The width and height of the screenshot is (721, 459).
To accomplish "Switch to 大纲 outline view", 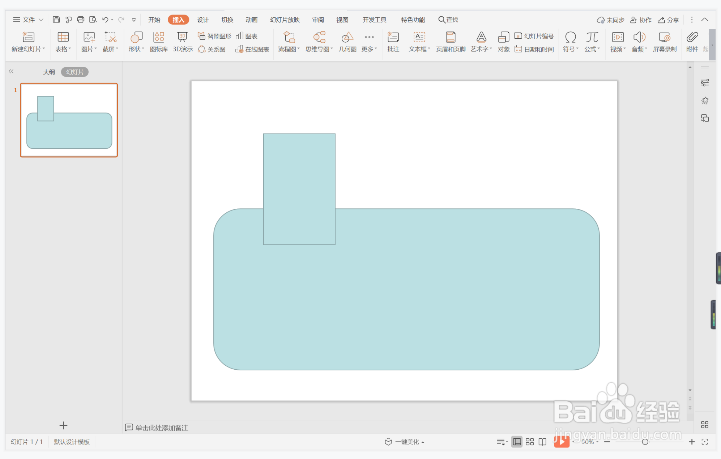I will tap(49, 72).
